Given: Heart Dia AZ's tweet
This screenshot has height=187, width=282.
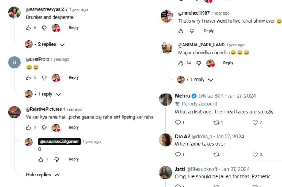Looking at the screenshot, I should tap(255, 155).
